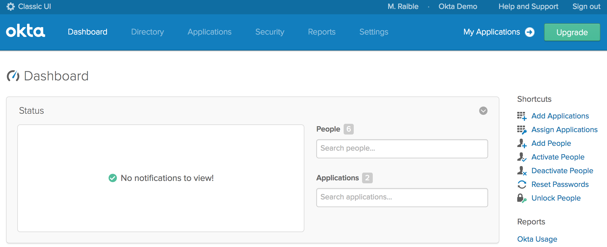The height and width of the screenshot is (247, 607).
Task: Click the Okta logo
Action: pyautogui.click(x=26, y=31)
